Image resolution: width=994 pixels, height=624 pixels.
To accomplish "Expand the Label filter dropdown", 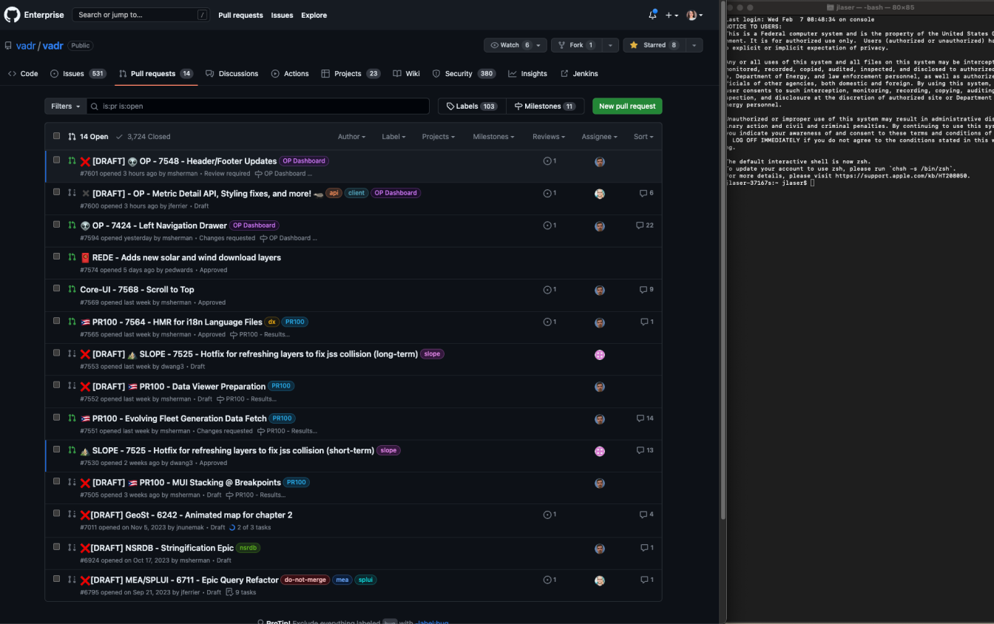I will pyautogui.click(x=393, y=137).
